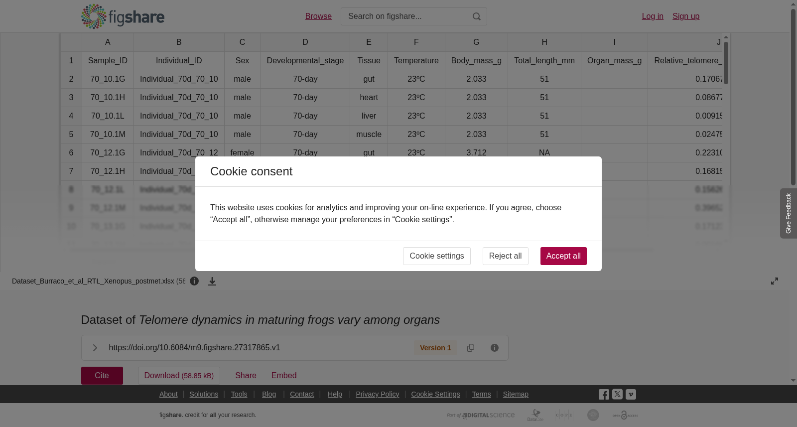This screenshot has height=427, width=797.
Task: Accept all cookies
Action: tap(563, 256)
